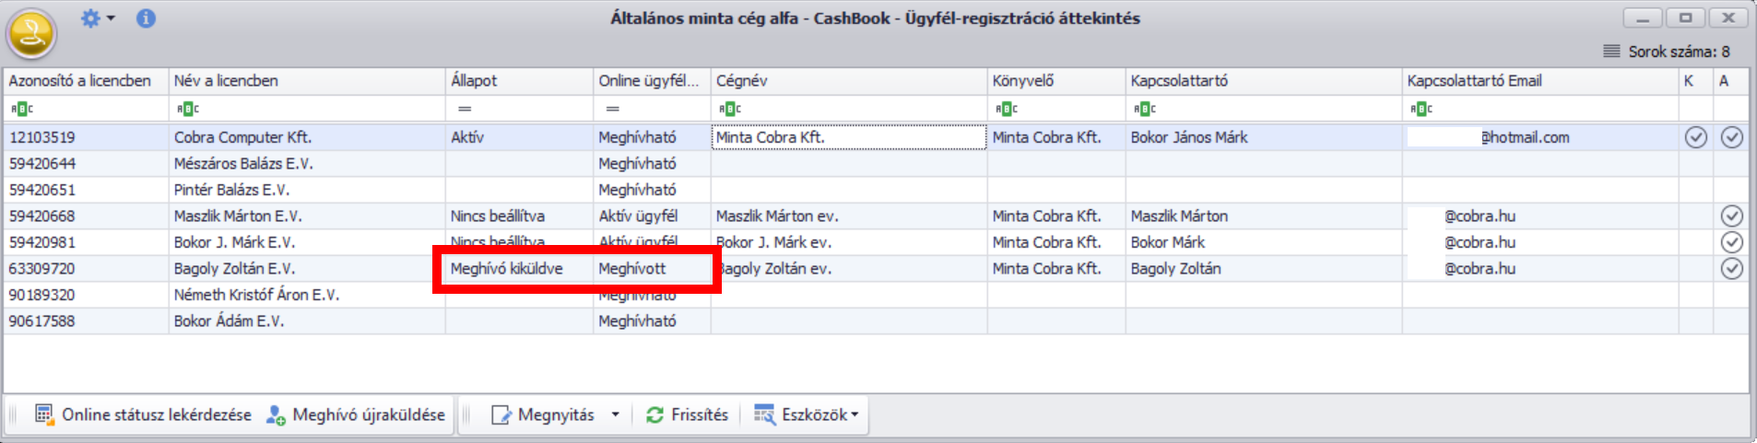Click the blue info icon
The height and width of the screenshot is (443, 1757).
coord(146,18)
